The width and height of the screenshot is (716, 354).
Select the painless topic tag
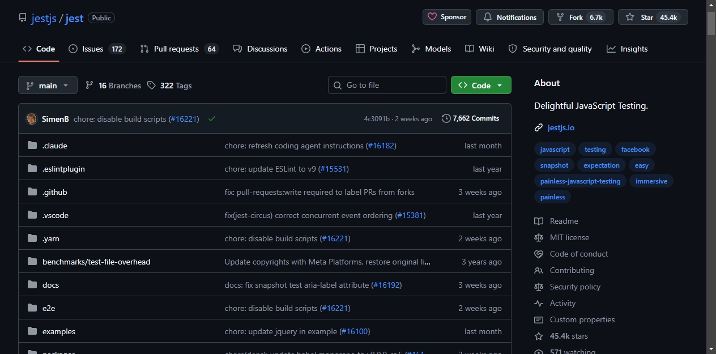pyautogui.click(x=553, y=197)
